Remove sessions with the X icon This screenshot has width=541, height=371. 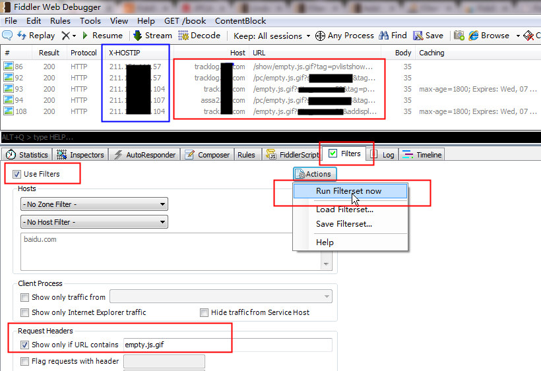(x=65, y=36)
